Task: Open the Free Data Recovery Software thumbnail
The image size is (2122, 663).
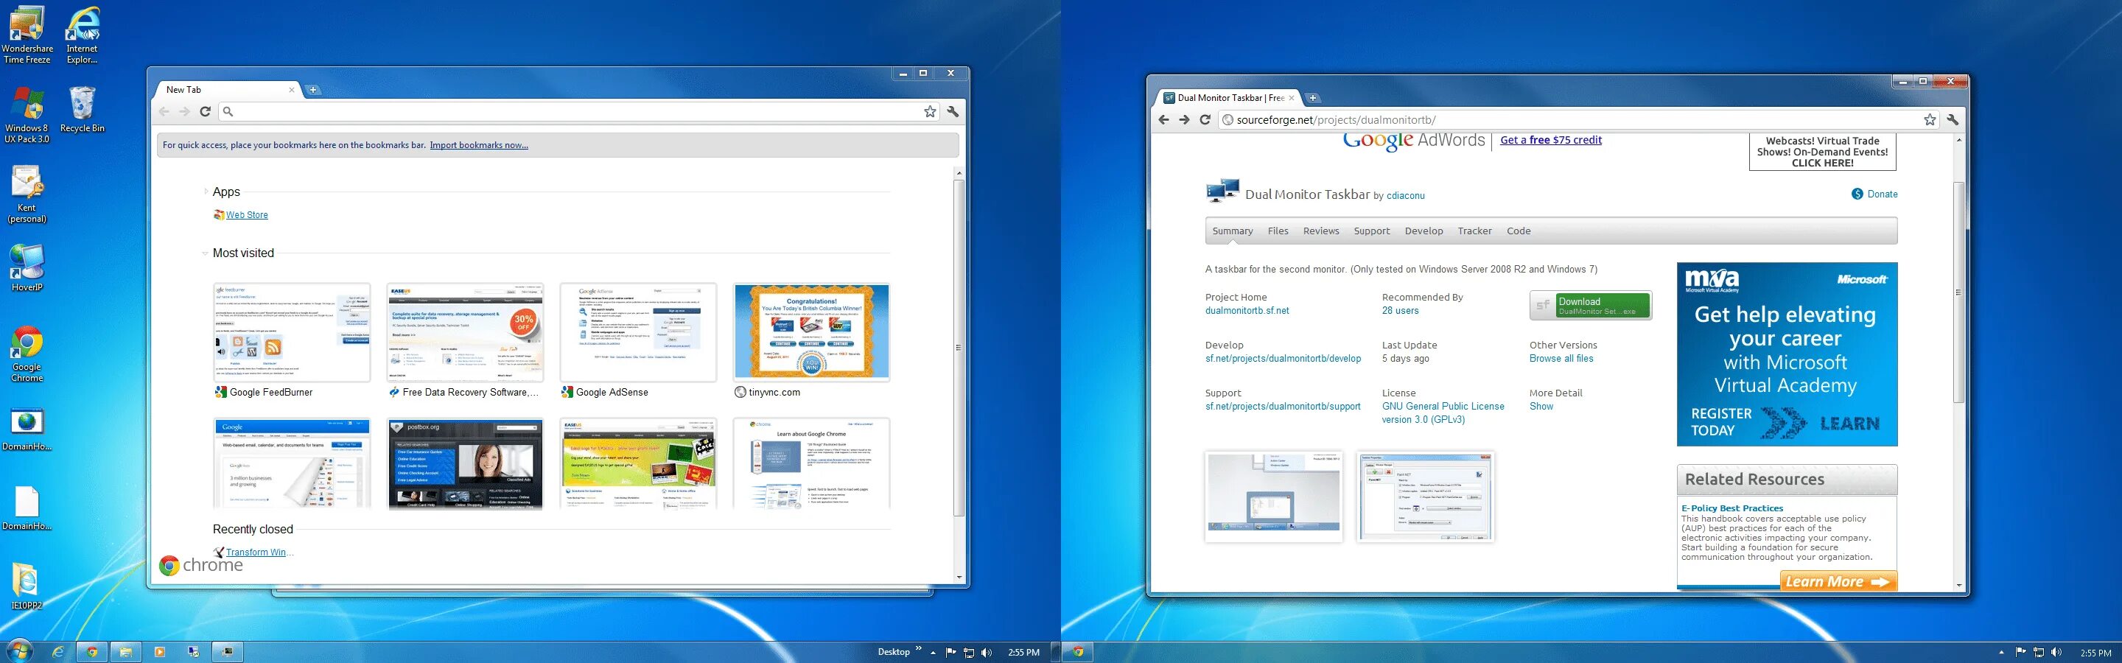Action: click(466, 332)
